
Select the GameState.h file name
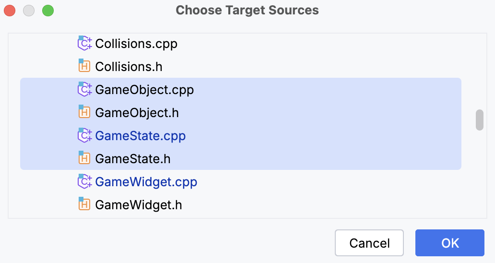133,159
